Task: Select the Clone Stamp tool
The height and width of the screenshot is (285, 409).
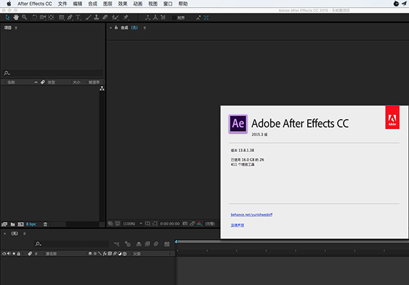Action: tap(96, 17)
